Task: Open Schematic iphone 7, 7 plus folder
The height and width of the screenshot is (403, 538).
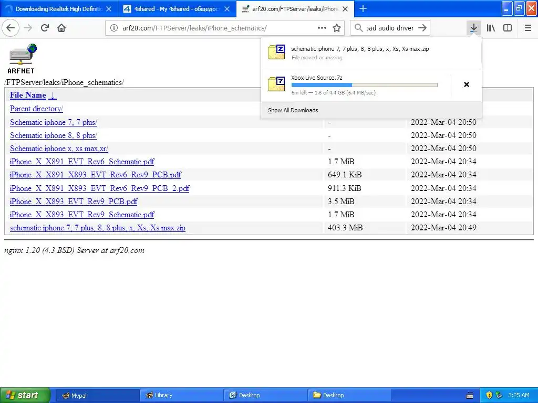Action: [x=54, y=122]
